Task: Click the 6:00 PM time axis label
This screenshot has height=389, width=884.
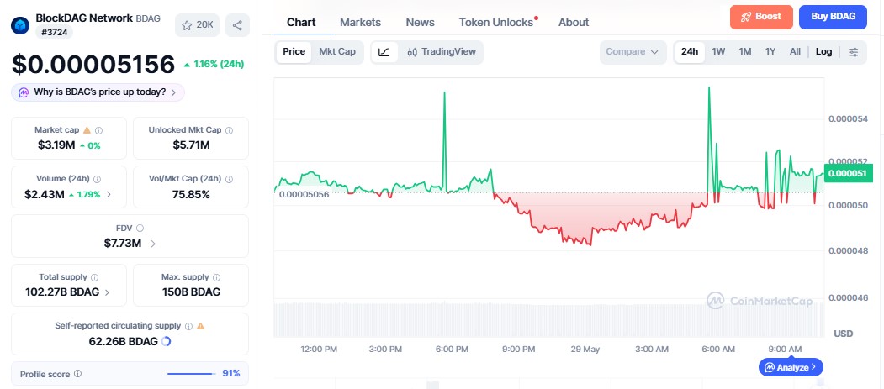Action: point(453,349)
